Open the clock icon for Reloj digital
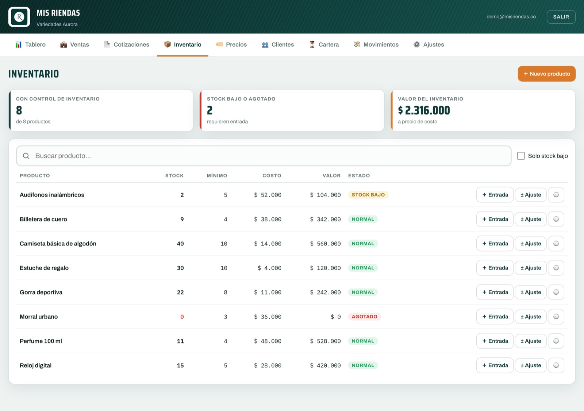This screenshot has width=584, height=411. [556, 365]
